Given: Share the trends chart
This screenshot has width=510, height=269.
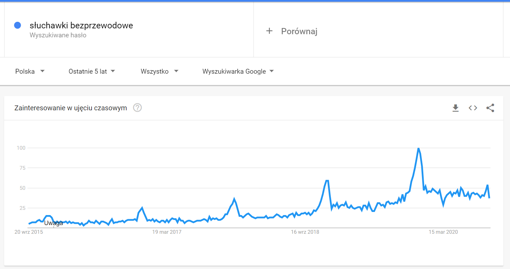Looking at the screenshot, I should [490, 108].
